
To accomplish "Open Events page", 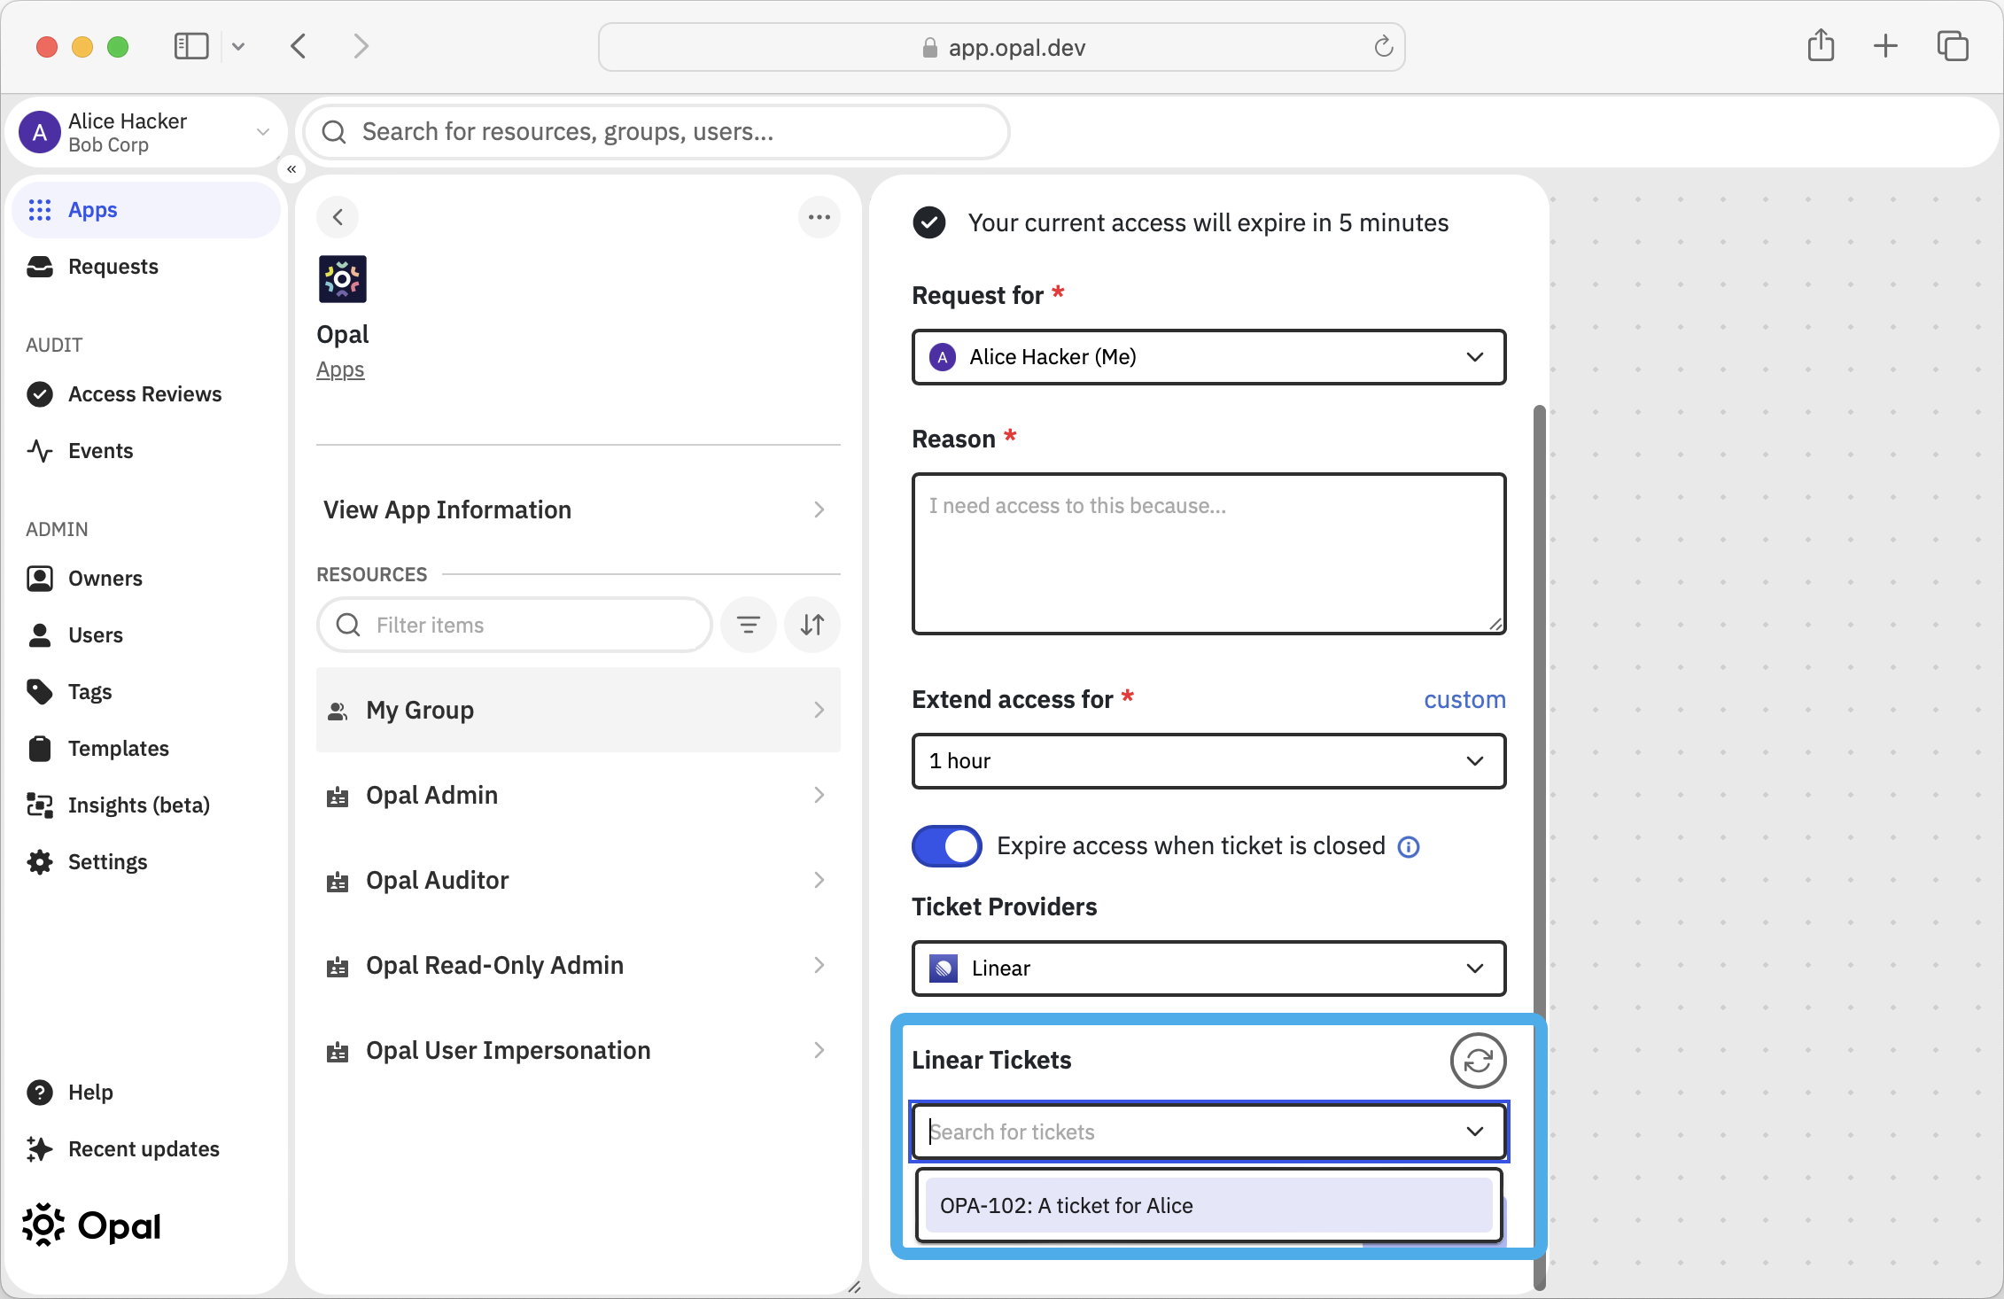I will [x=146, y=451].
